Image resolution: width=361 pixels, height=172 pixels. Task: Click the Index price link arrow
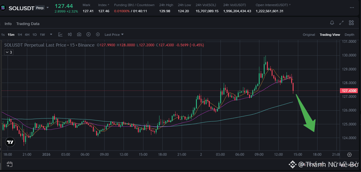coord(109,5)
